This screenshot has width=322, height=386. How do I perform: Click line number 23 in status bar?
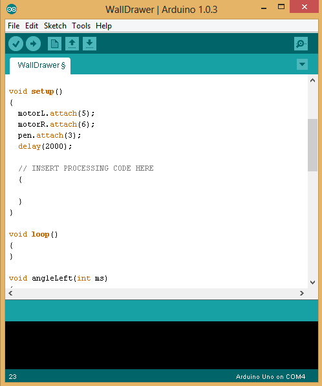12,377
